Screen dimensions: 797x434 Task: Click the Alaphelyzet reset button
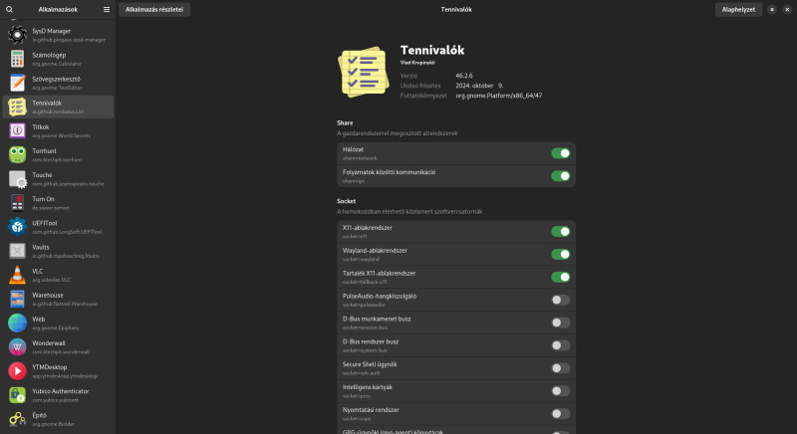tap(738, 9)
